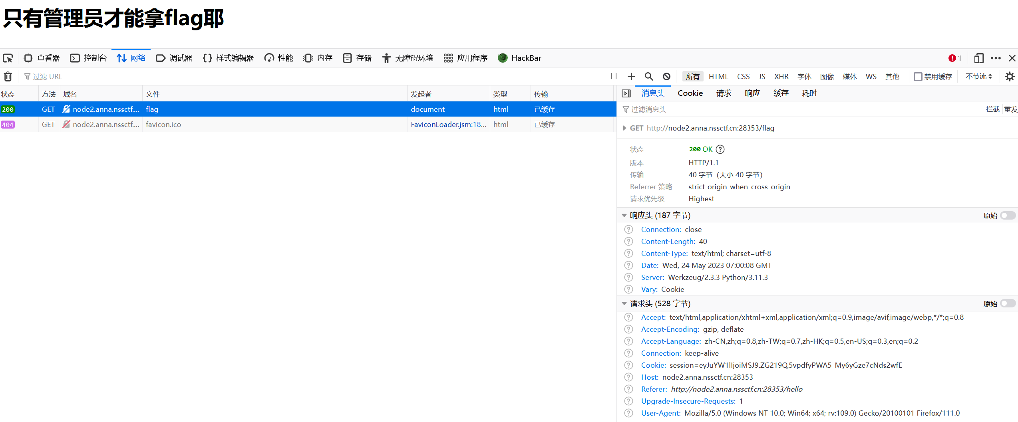Screen dimensions: 1018x422
Task: Open network search magnifier icon
Action: pos(649,76)
